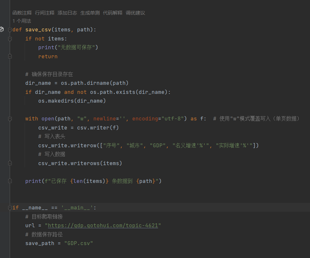Click the 函数注释 code lens link
310x258 pixels.
(x=22, y=13)
